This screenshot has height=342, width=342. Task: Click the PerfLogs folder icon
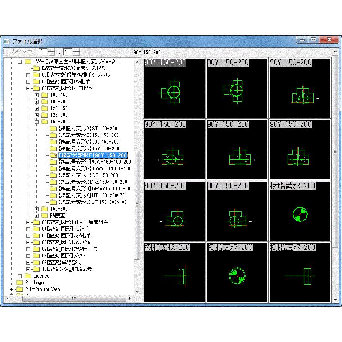coord(19,283)
